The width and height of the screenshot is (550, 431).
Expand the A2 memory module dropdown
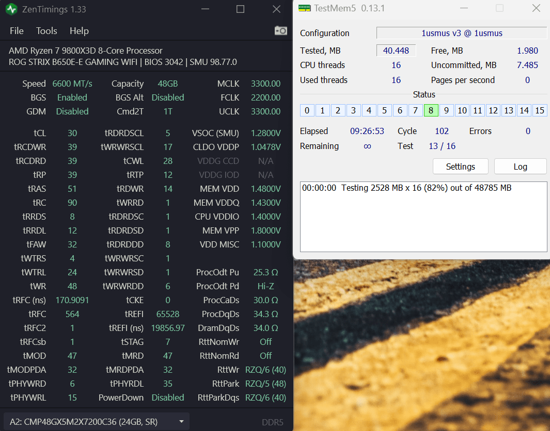[x=97, y=422]
